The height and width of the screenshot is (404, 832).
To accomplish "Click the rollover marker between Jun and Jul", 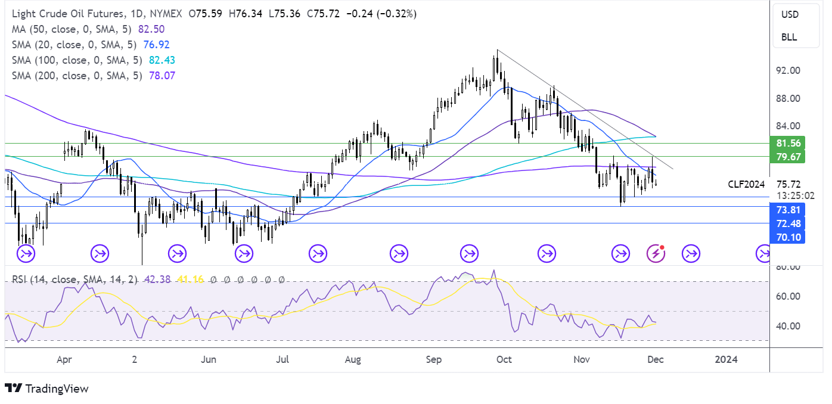I will (244, 254).
